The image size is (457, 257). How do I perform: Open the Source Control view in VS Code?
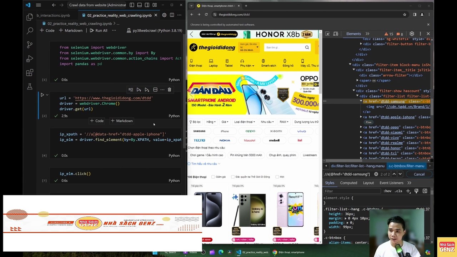(30, 45)
